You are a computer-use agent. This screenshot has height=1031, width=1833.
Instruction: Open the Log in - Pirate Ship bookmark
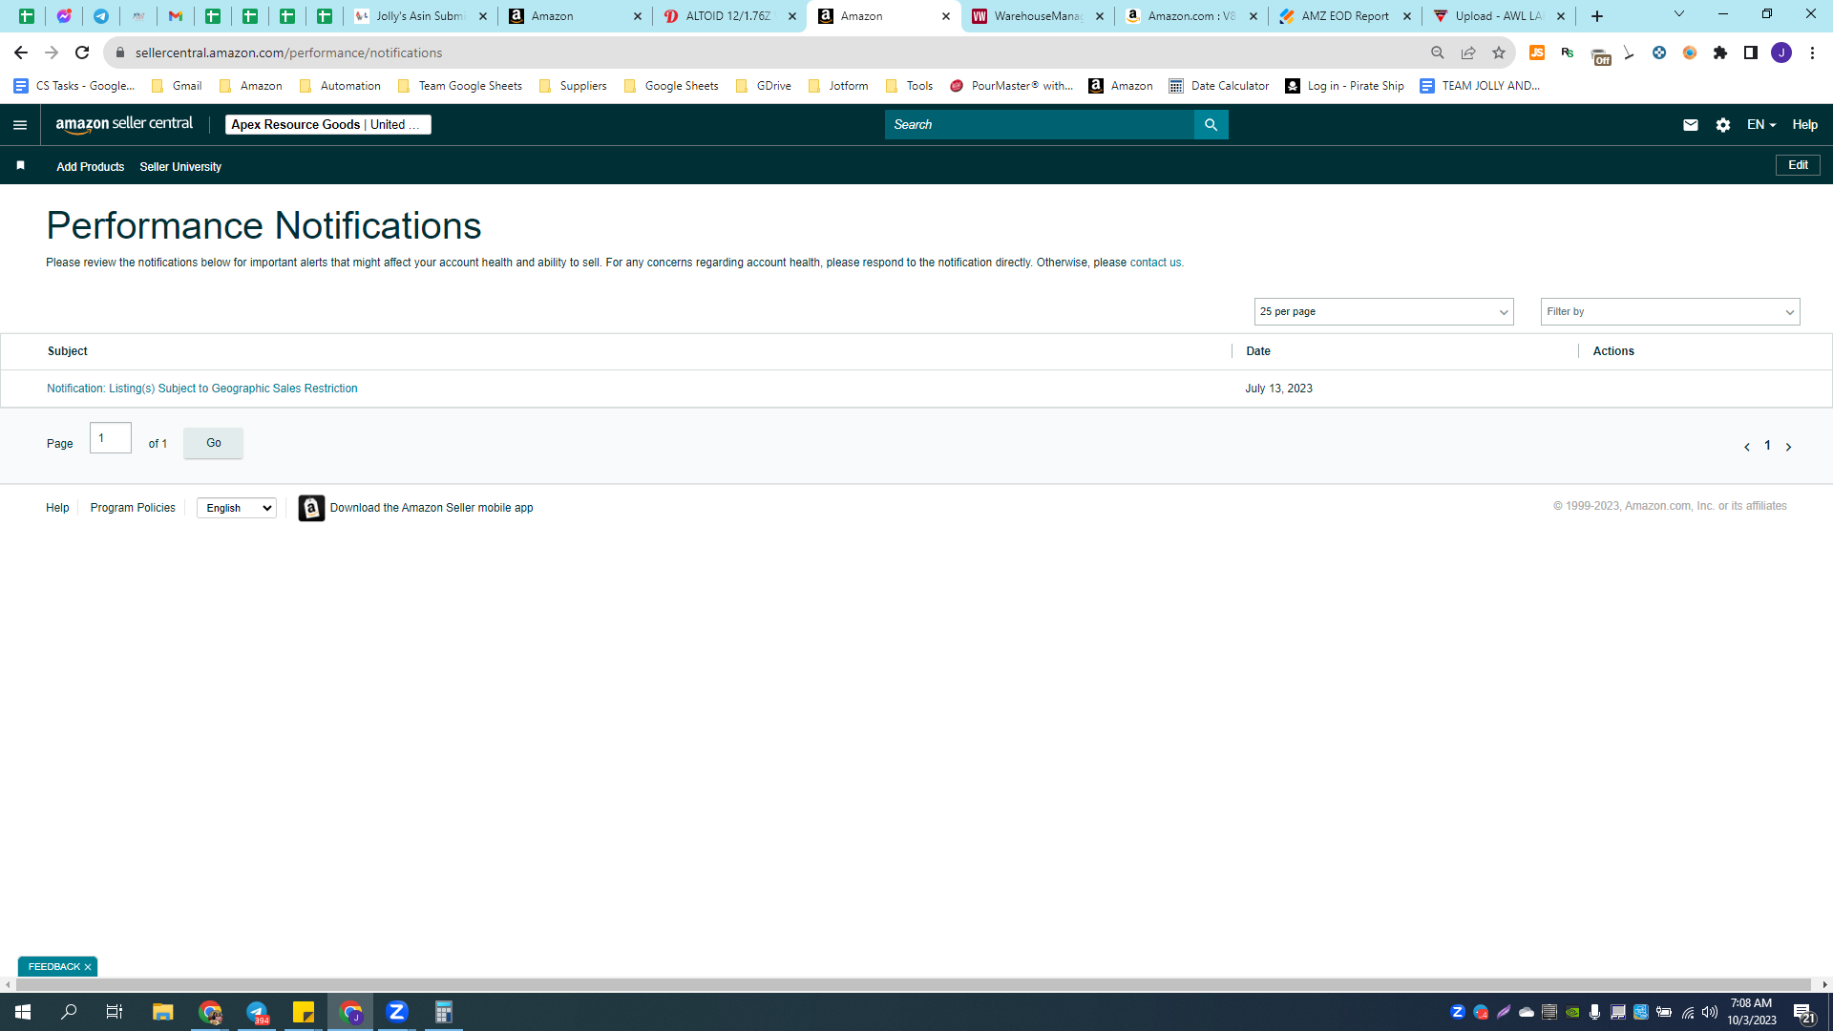pos(1344,86)
